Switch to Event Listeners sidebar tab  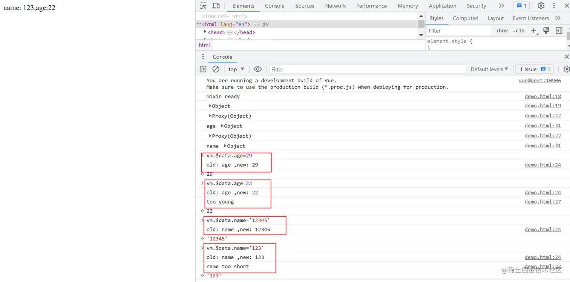tap(530, 18)
